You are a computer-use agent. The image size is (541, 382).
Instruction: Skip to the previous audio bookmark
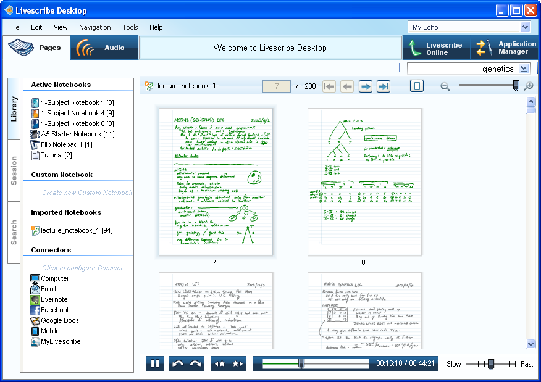(x=220, y=363)
